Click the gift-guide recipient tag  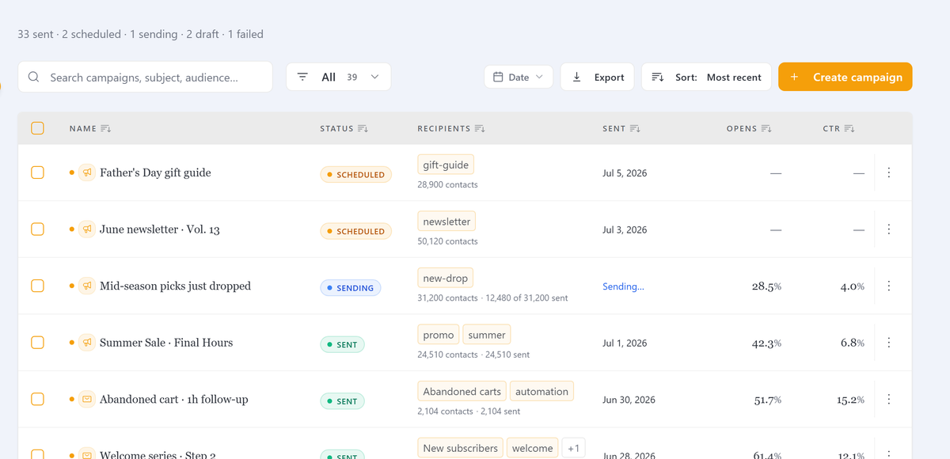pyautogui.click(x=446, y=165)
